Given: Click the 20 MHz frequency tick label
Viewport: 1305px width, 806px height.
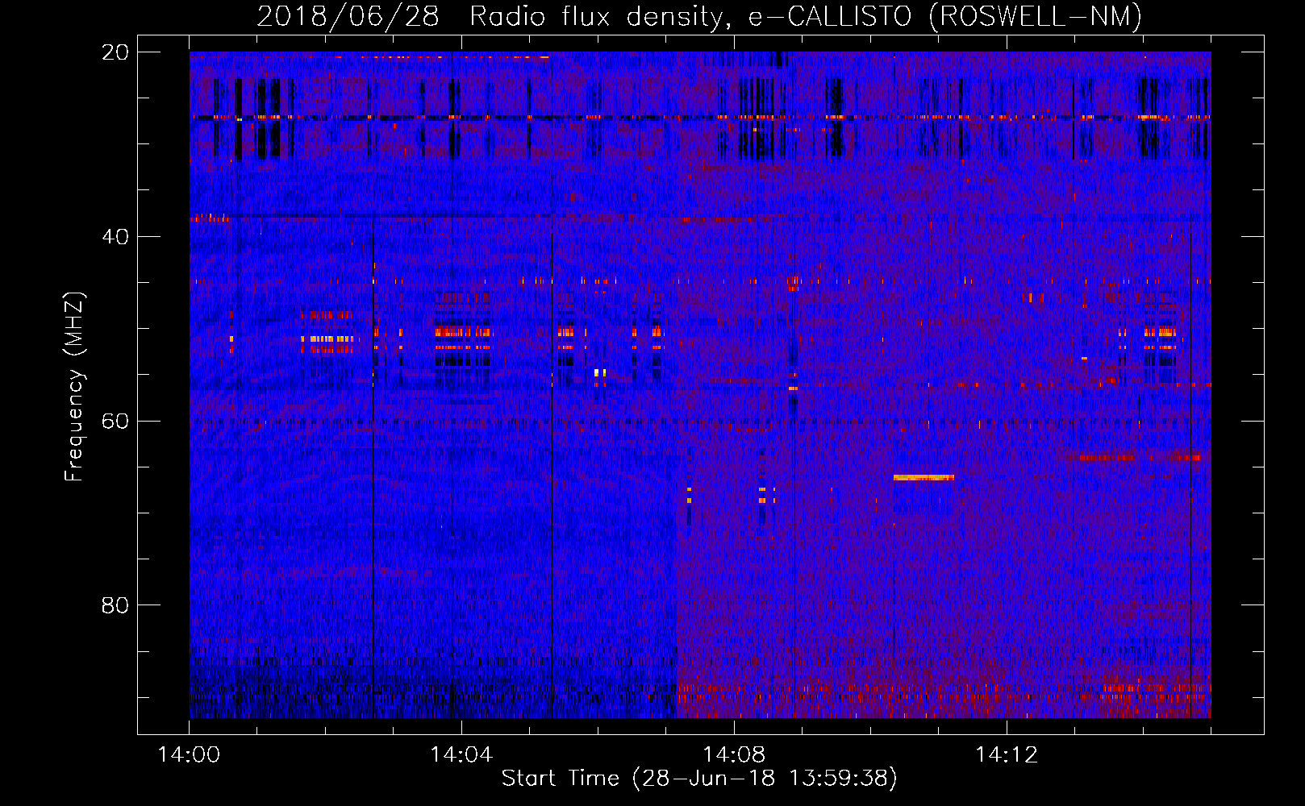Looking at the screenshot, I should pos(115,52).
